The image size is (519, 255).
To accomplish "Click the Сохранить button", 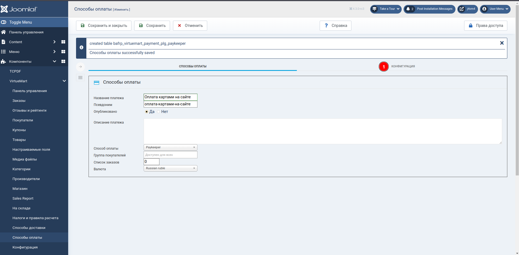I will 152,26.
